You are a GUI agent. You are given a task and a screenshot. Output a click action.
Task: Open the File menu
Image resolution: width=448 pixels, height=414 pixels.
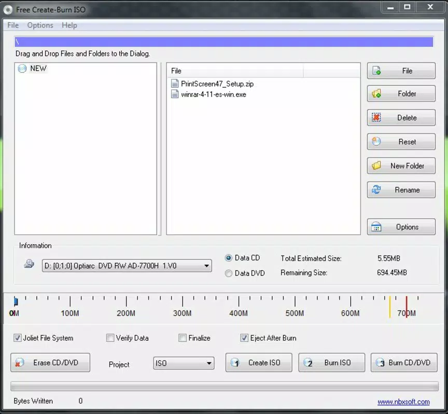(13, 25)
